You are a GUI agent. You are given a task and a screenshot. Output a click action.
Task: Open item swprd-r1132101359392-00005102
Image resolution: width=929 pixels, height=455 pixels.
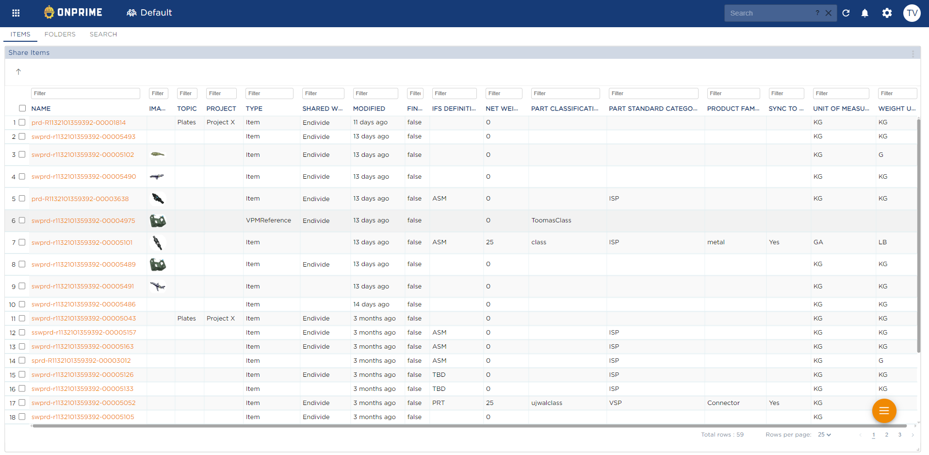[82, 154]
